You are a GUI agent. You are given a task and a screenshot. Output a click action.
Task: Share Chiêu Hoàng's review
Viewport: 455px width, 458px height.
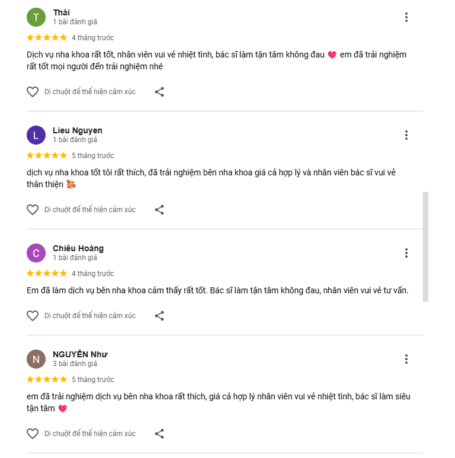(159, 316)
